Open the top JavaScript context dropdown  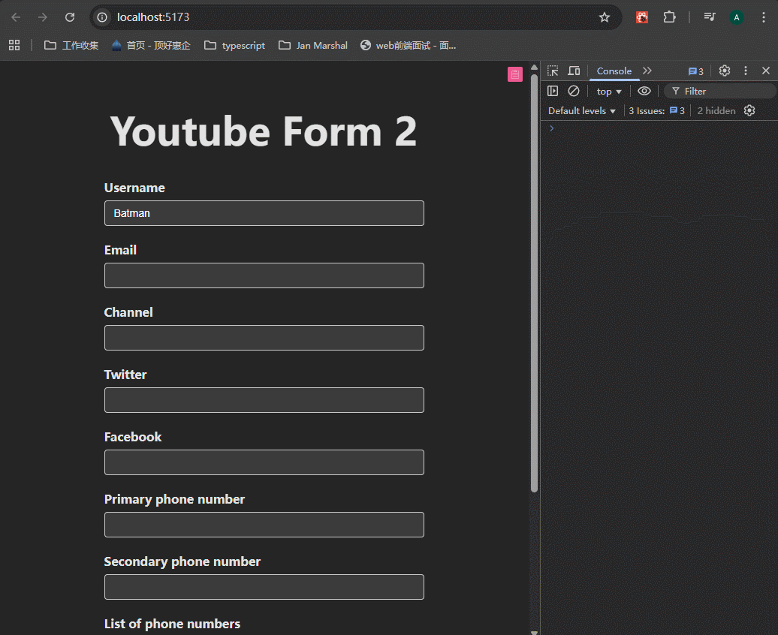coord(609,92)
